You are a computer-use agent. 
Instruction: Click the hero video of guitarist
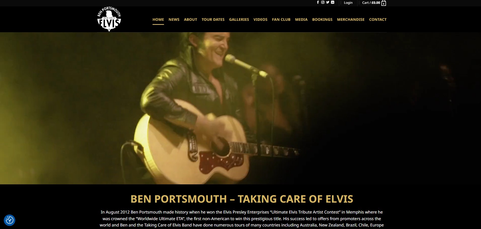[x=240, y=108]
